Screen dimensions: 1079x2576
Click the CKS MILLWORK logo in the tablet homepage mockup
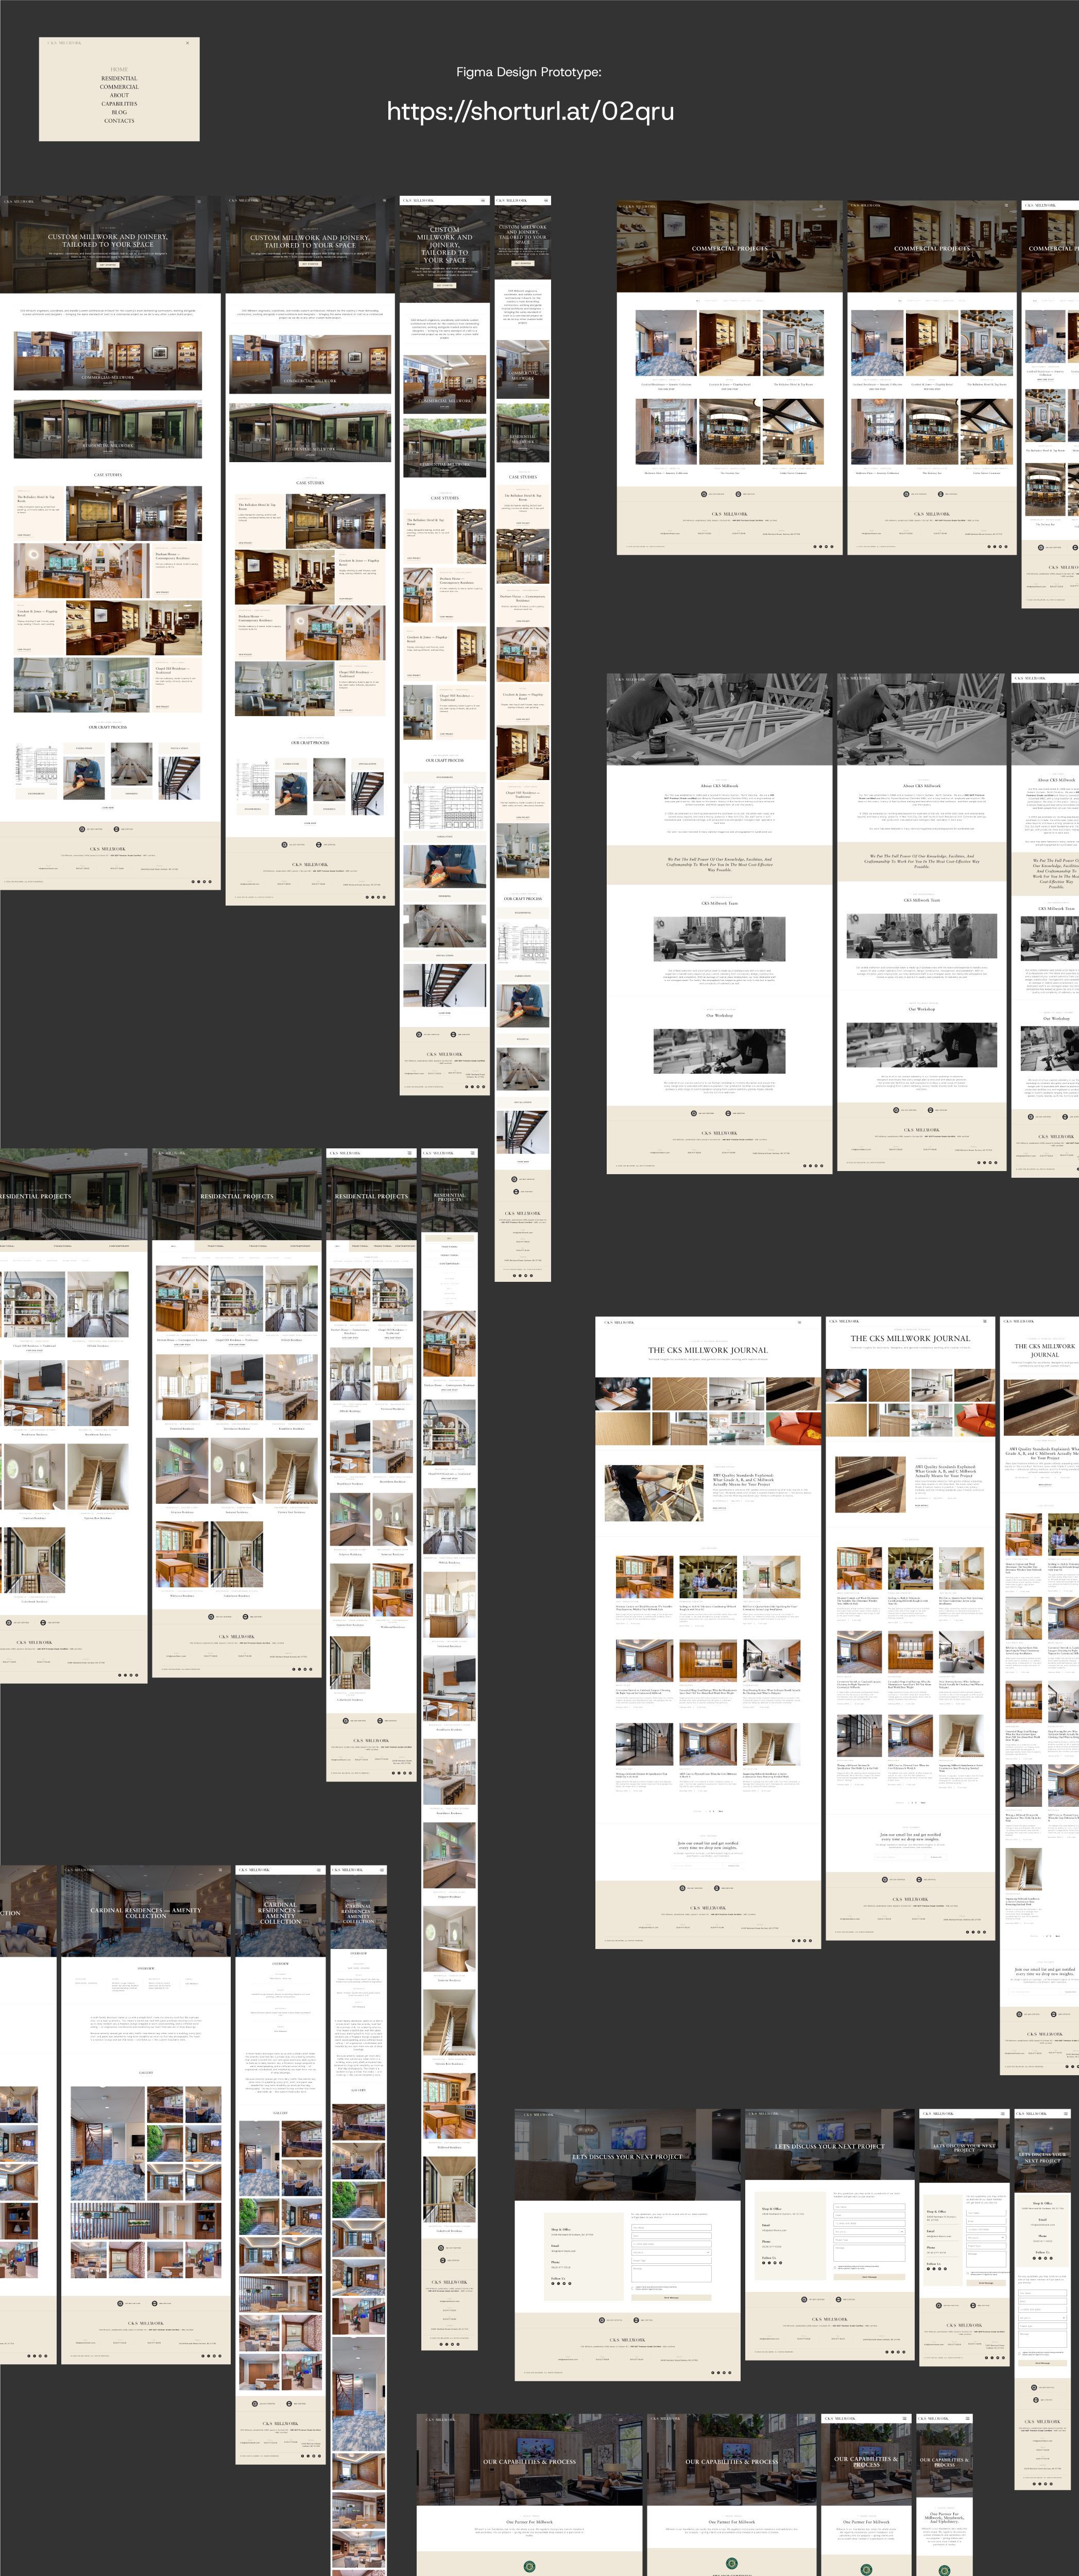point(418,201)
